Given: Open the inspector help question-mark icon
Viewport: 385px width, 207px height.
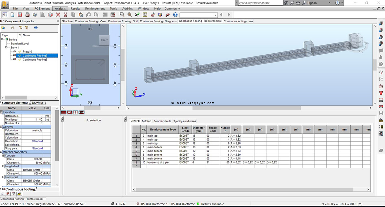Looking at the screenshot, I should coord(36,28).
